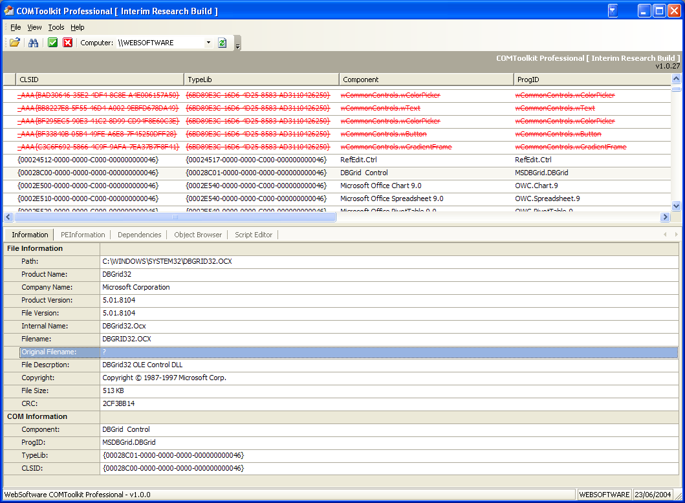The image size is (685, 503).
Task: Click the binoculars search icon
Action: pos(33,43)
